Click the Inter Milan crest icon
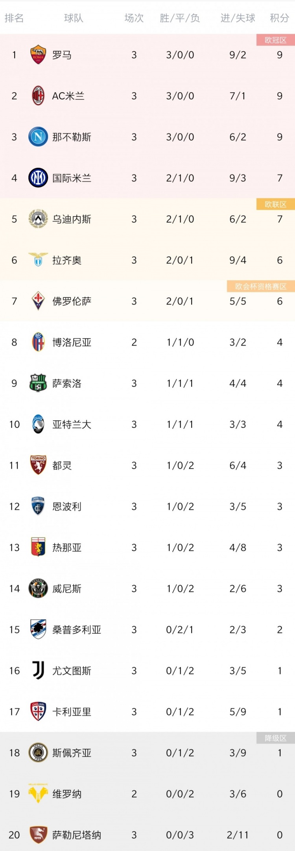Image resolution: width=295 pixels, height=851 pixels. [38, 177]
